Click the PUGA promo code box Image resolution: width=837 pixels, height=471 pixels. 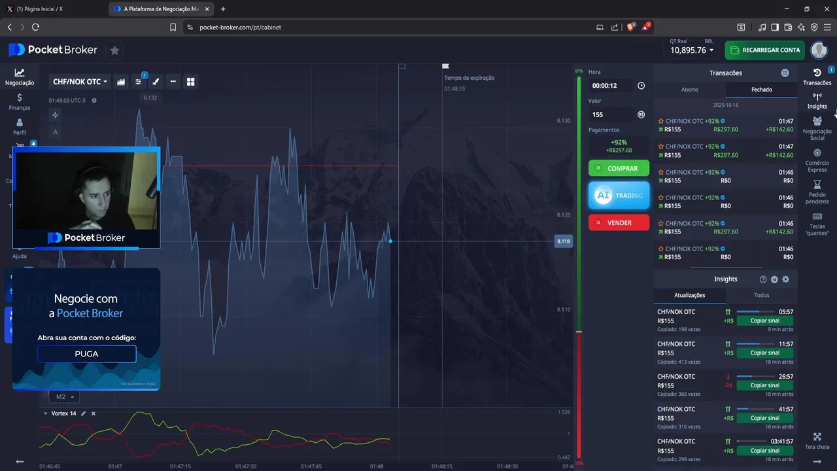pyautogui.click(x=86, y=354)
